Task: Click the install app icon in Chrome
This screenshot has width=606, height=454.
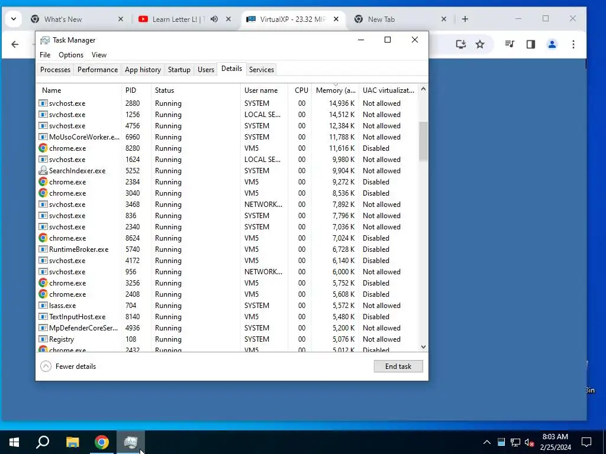Action: tap(460, 44)
